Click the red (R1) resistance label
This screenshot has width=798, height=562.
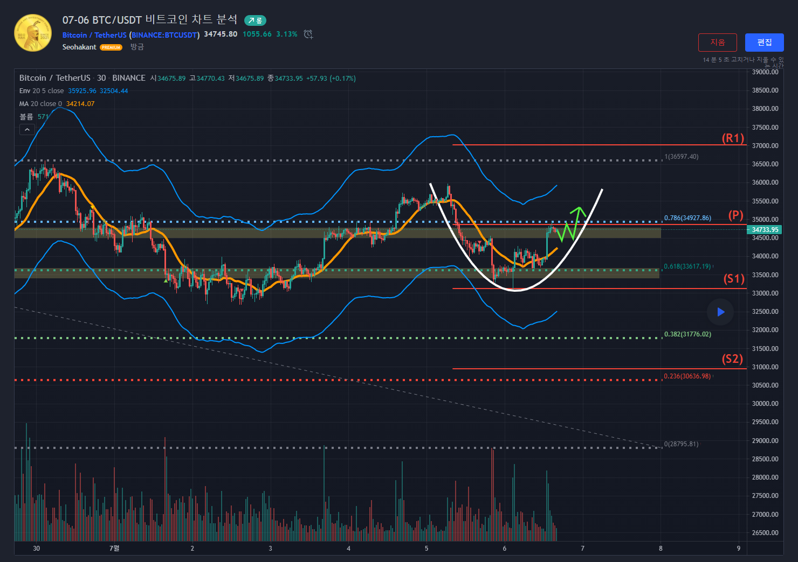coord(733,138)
